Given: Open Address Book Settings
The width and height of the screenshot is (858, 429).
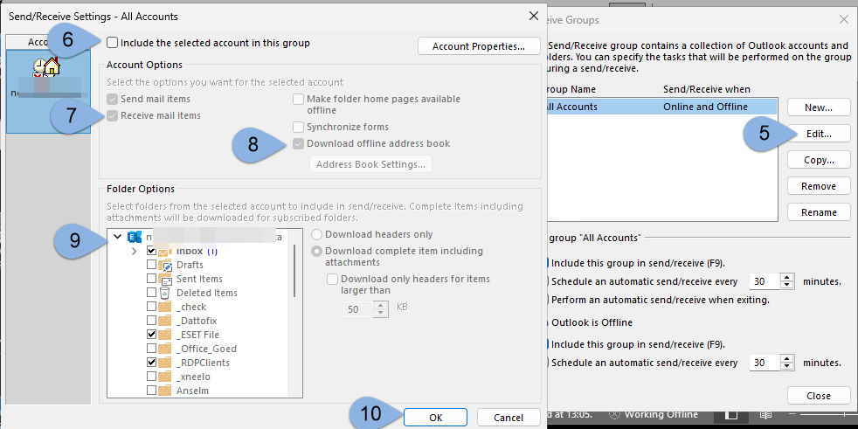Looking at the screenshot, I should (x=371, y=164).
